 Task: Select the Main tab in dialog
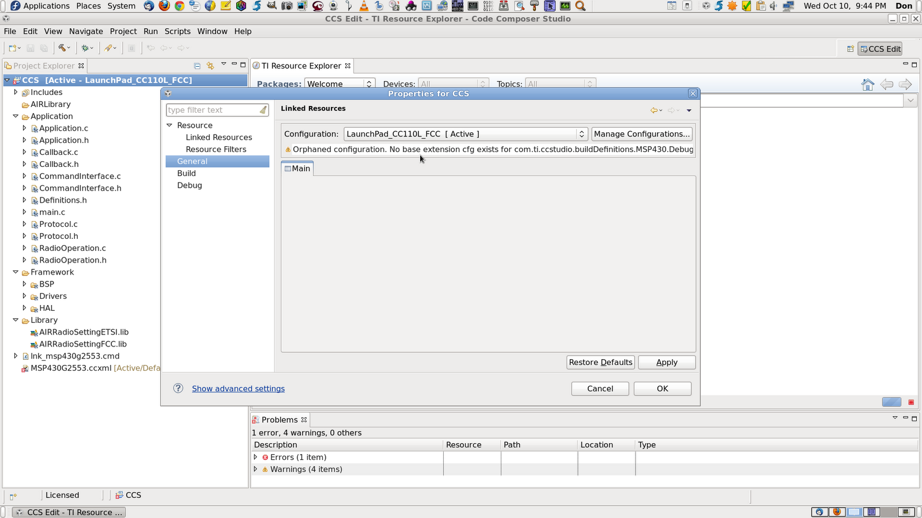click(x=297, y=169)
